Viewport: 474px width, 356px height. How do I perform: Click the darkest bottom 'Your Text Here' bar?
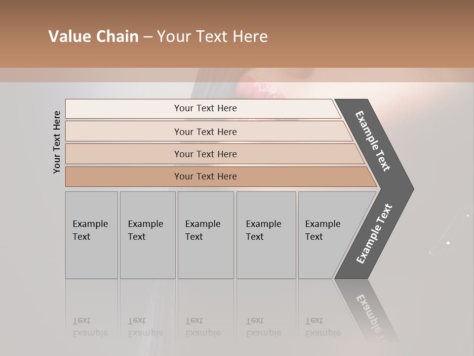(205, 177)
